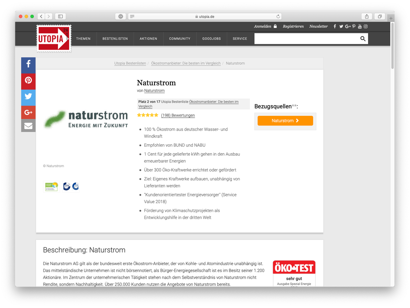Click orange Naturstrom source button
410x308 pixels.
coord(285,121)
